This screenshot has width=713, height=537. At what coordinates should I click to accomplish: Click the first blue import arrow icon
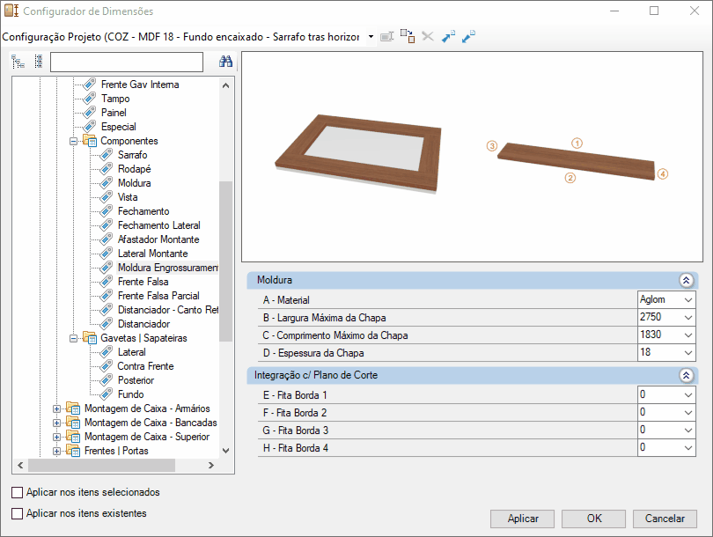[x=448, y=36]
